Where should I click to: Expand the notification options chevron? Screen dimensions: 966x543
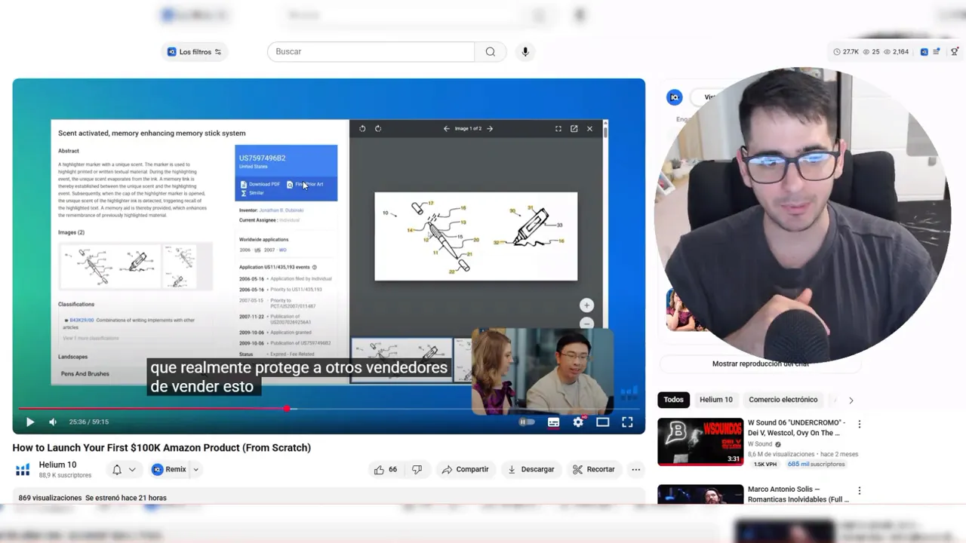(132, 470)
